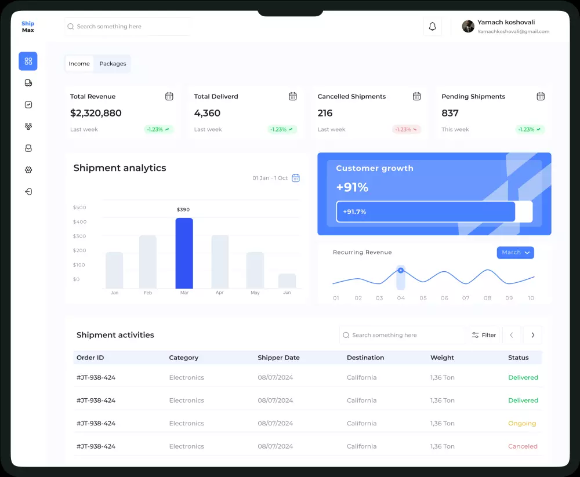Open the notification bell

pyautogui.click(x=433, y=27)
